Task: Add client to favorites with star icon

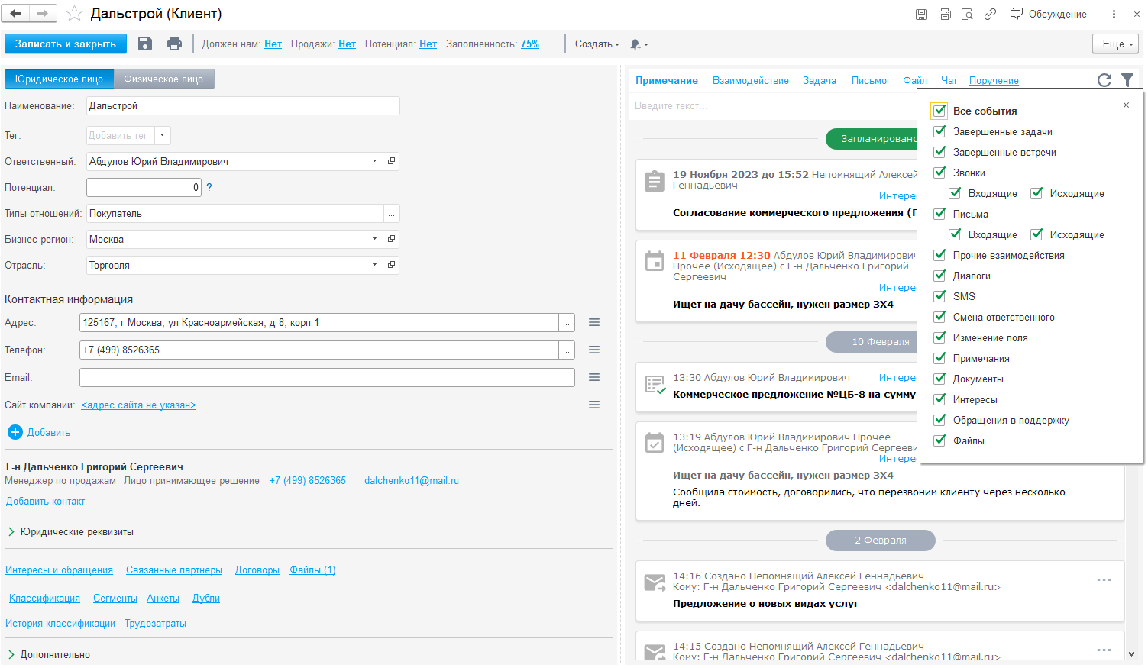Action: 74,14
